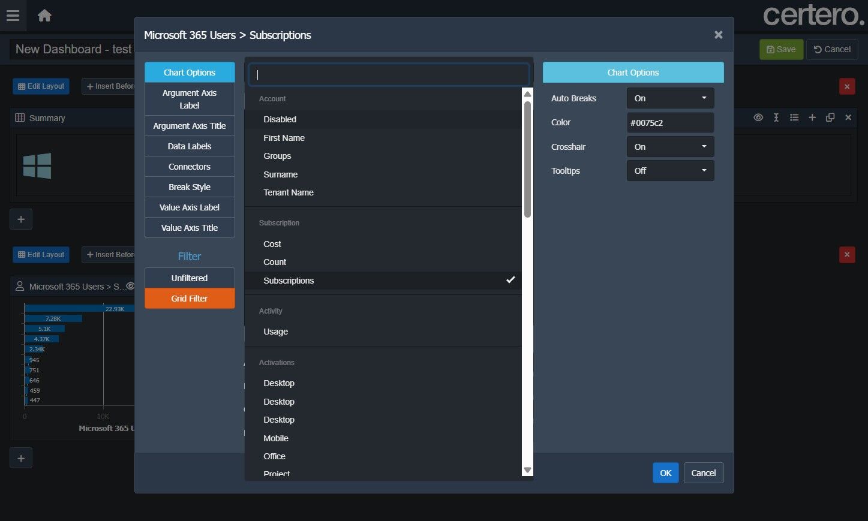
Task: Open the Tooltips dropdown
Action: (x=670, y=171)
